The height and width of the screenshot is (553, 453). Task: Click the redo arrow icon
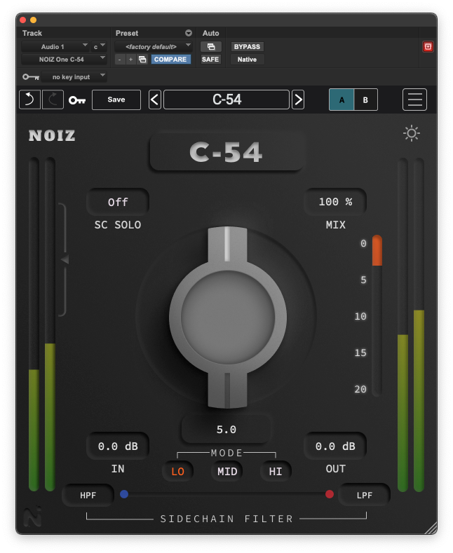(53, 100)
